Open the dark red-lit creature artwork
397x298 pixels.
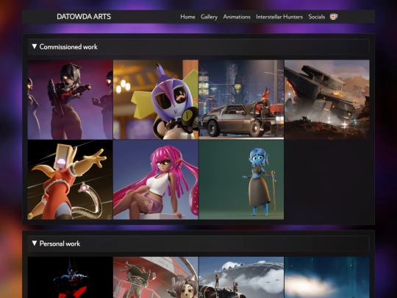click(x=70, y=277)
